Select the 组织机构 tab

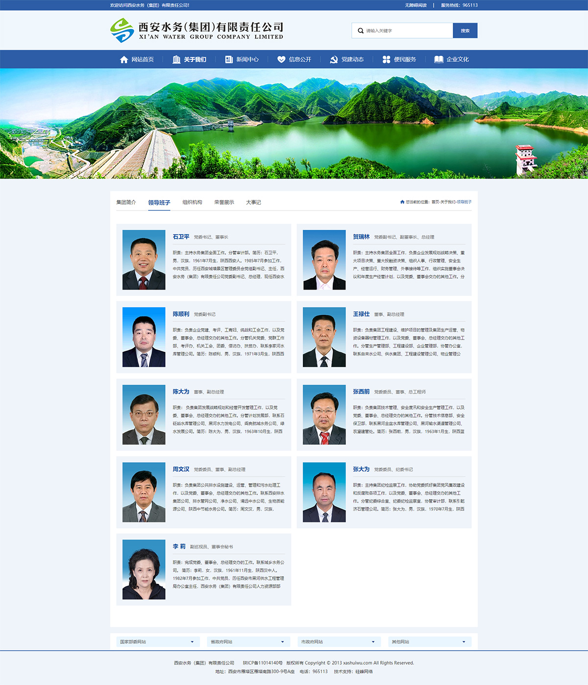[x=192, y=202]
